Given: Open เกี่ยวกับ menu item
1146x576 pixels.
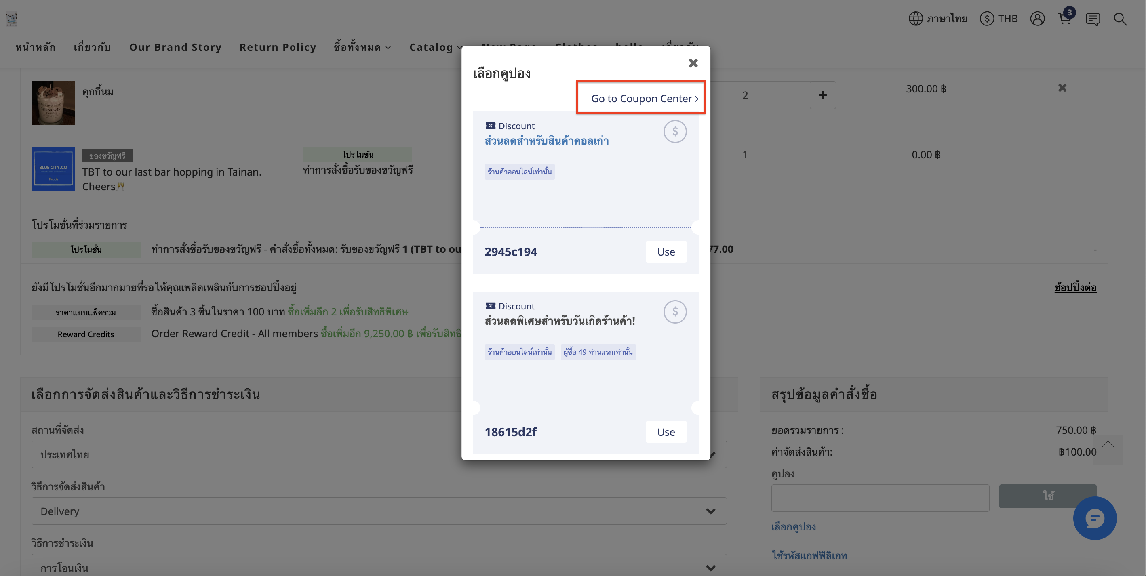Looking at the screenshot, I should click(x=92, y=47).
